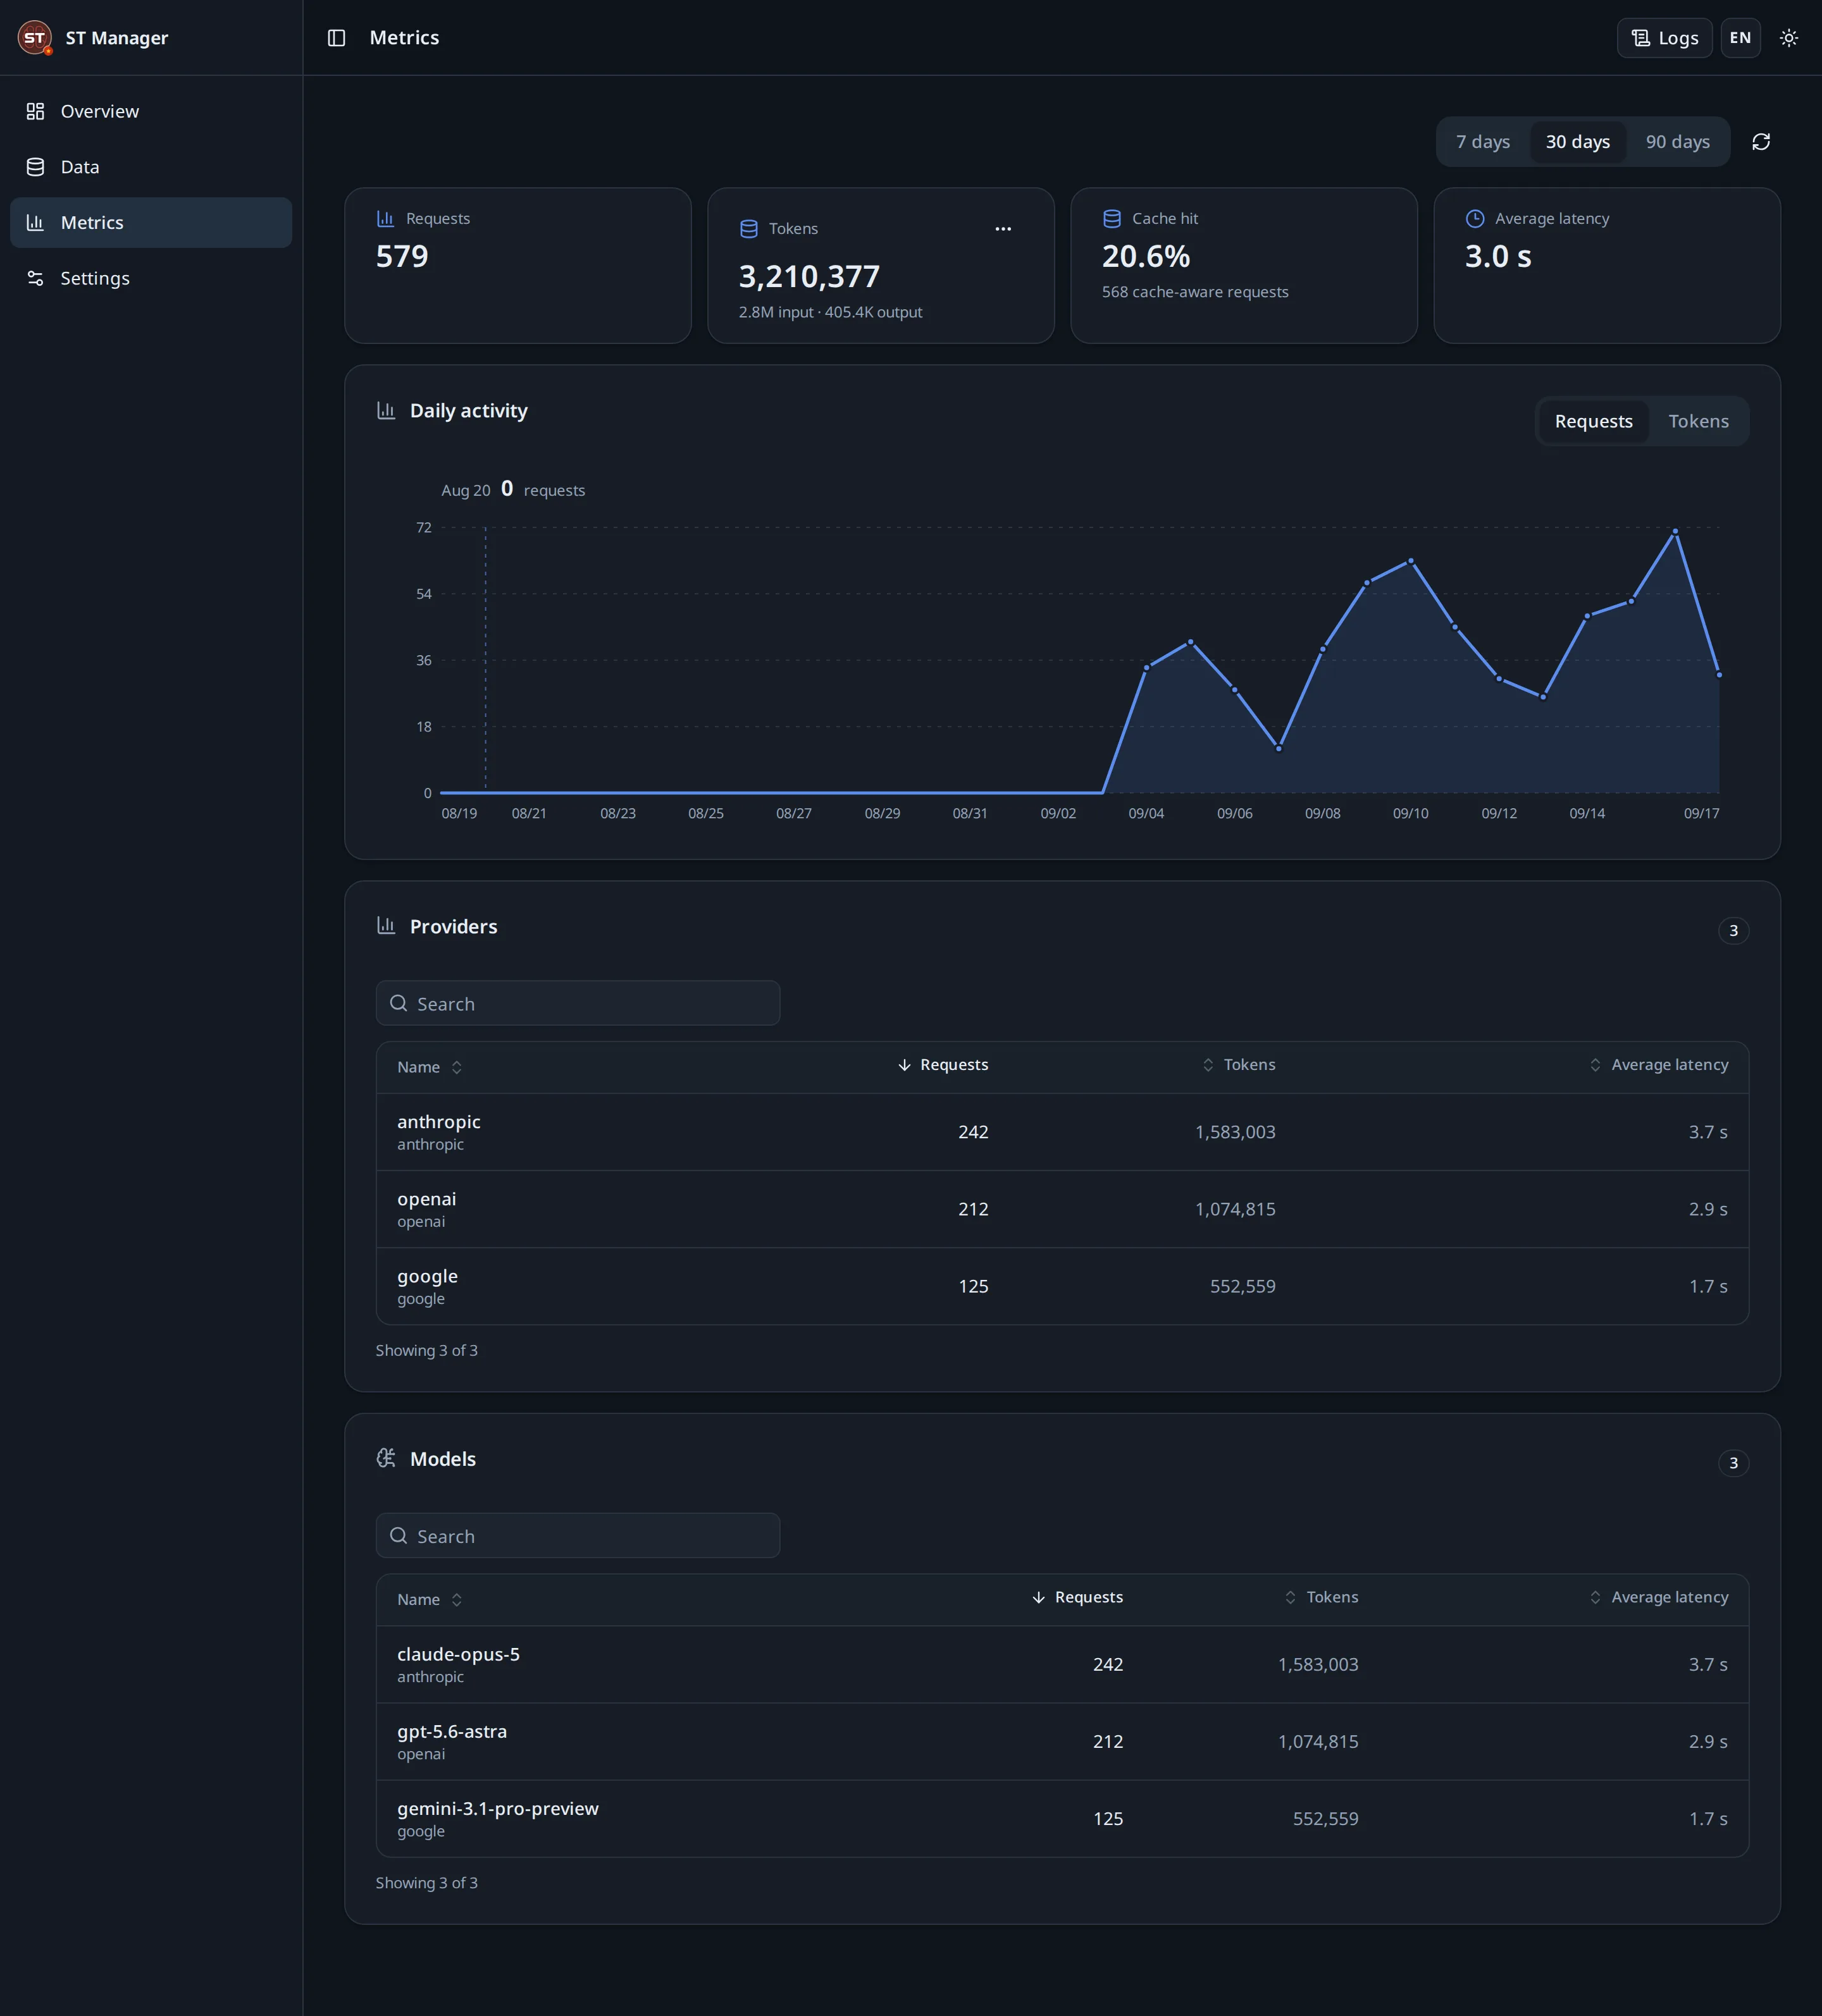Sort Providers table by Requests
The width and height of the screenshot is (1822, 2016).
(x=943, y=1065)
